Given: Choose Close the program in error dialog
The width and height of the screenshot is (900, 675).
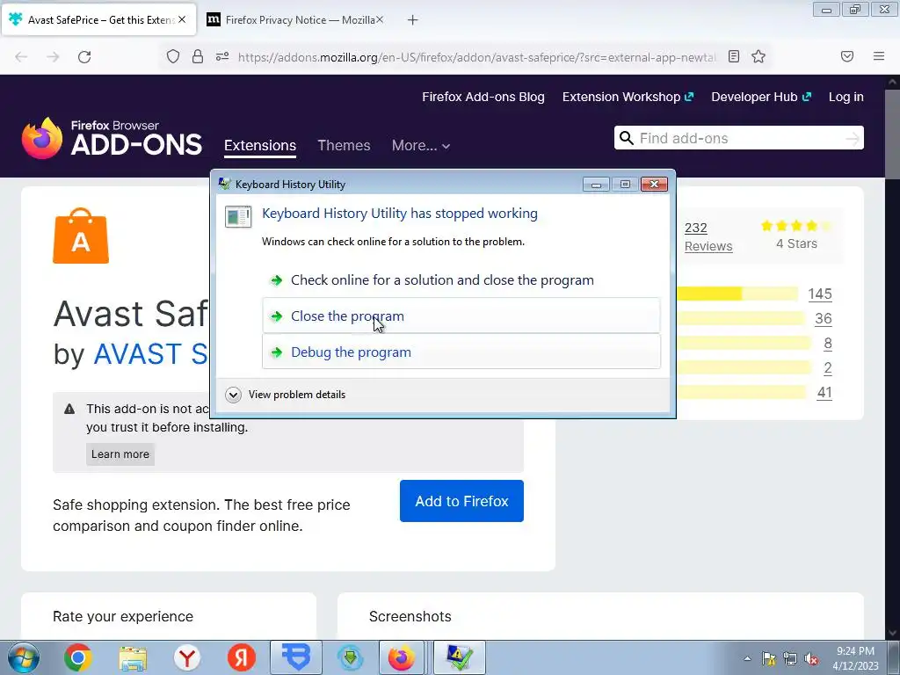Looking at the screenshot, I should (461, 316).
